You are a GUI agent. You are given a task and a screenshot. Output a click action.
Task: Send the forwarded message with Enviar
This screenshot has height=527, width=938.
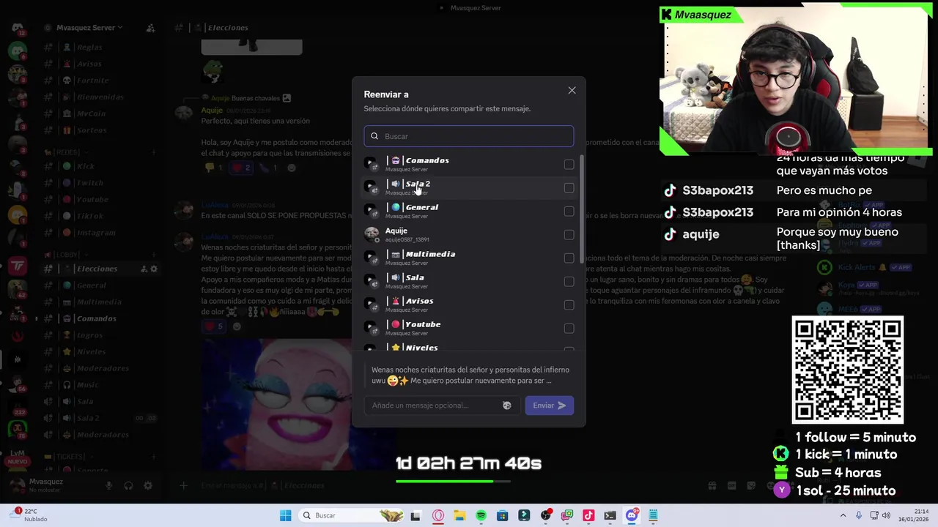coord(549,405)
